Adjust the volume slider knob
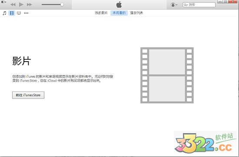239x157 pixels. pos(62,5)
